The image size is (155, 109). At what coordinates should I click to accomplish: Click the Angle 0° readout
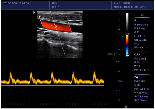[112, 54]
